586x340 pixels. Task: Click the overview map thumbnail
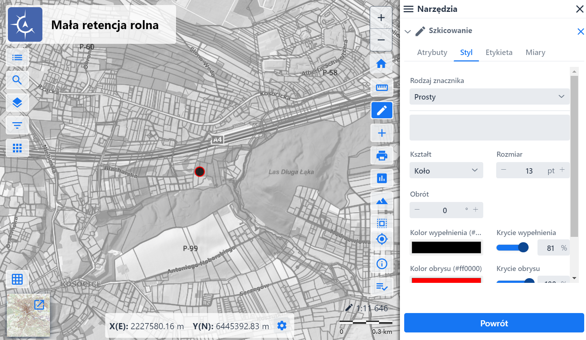pyautogui.click(x=28, y=315)
